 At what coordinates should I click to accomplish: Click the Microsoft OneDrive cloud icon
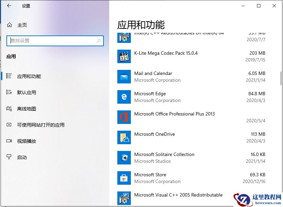[x=124, y=137]
